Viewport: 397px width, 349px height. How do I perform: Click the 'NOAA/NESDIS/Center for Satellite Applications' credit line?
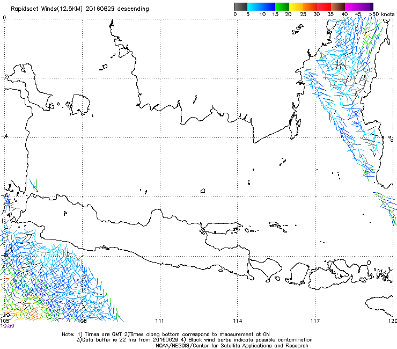tap(232, 346)
